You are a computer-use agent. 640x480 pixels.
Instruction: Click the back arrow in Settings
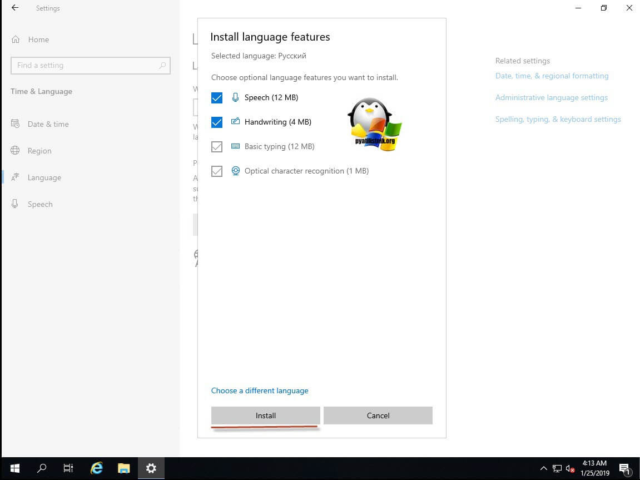coord(15,8)
